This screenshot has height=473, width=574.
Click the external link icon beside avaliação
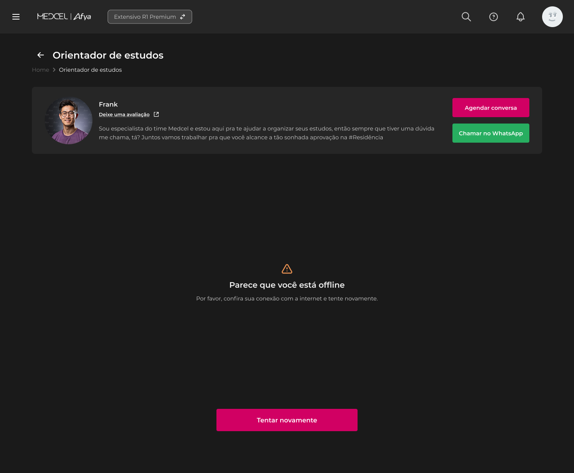(x=156, y=114)
